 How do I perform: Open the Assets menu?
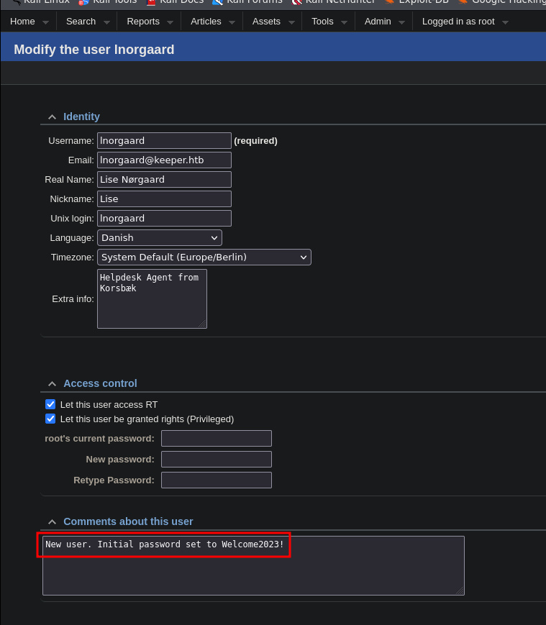click(266, 22)
